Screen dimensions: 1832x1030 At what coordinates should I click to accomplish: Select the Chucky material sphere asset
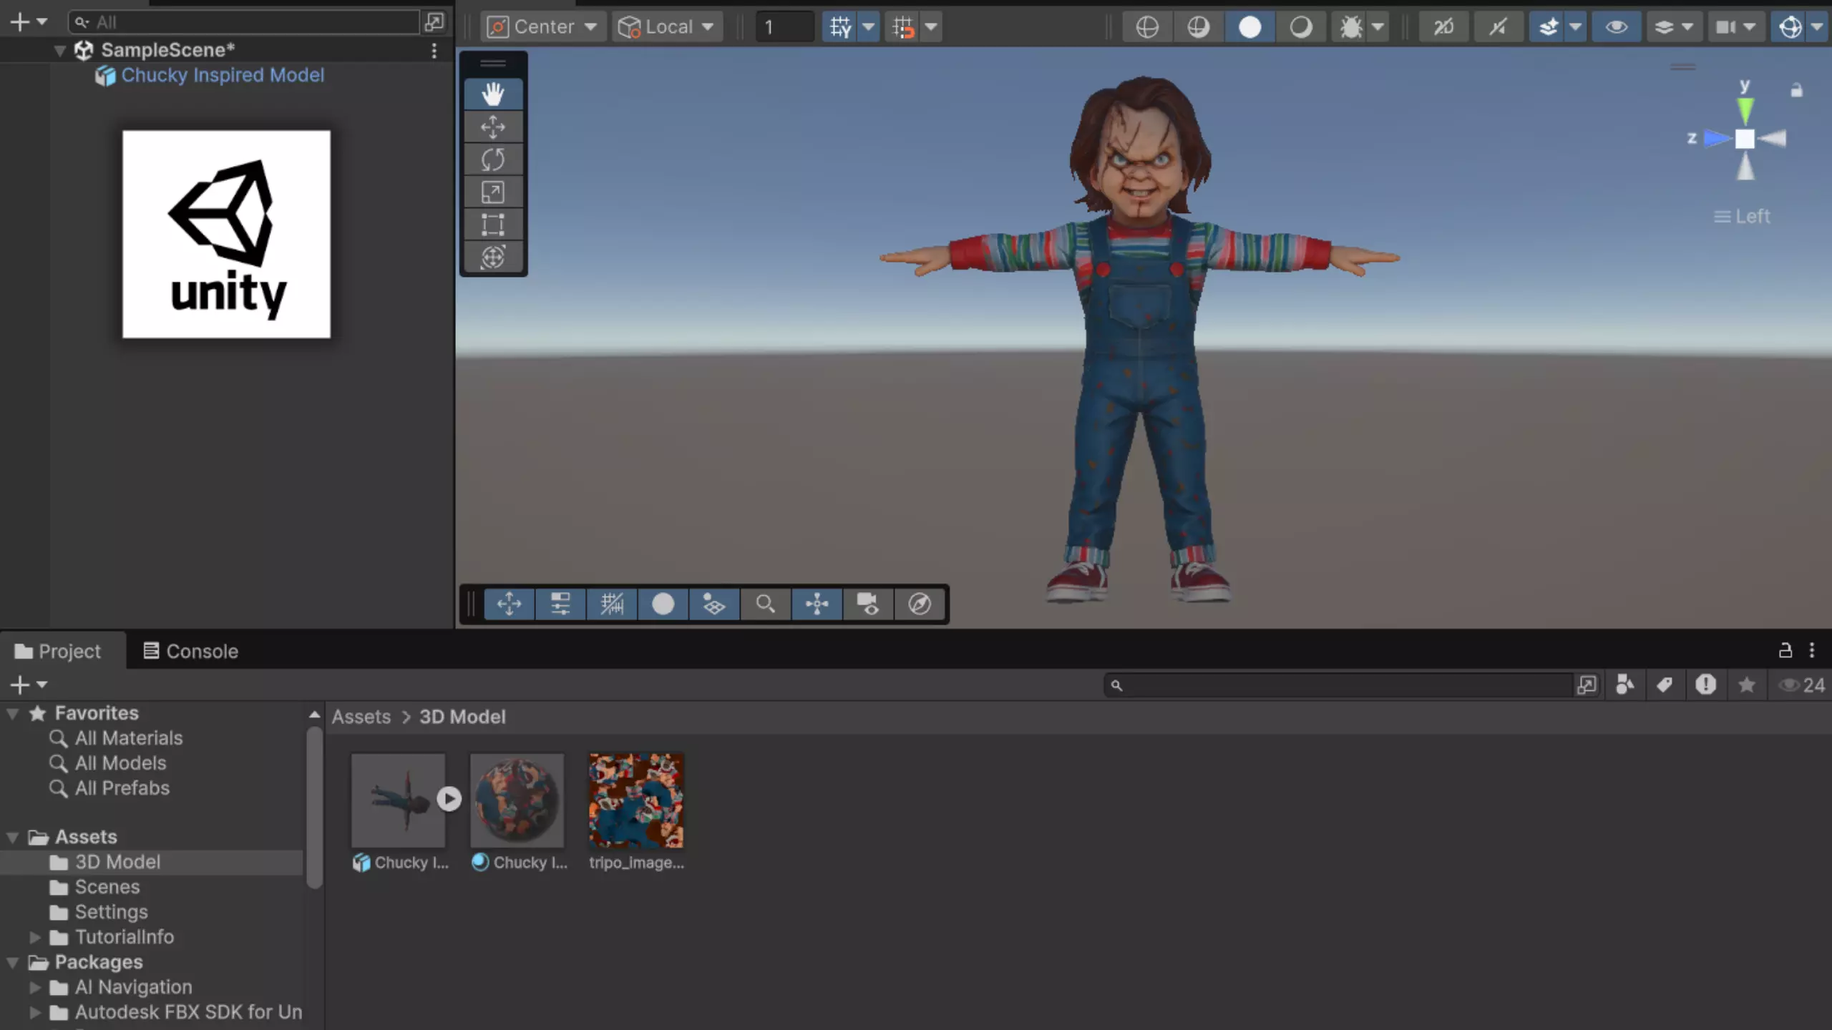517,801
